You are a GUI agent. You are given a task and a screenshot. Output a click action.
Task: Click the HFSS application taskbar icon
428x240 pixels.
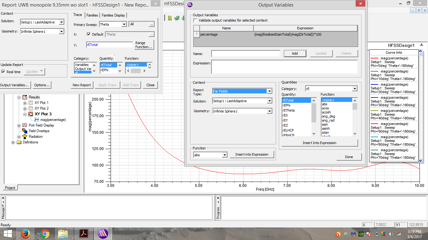(x=103, y=234)
